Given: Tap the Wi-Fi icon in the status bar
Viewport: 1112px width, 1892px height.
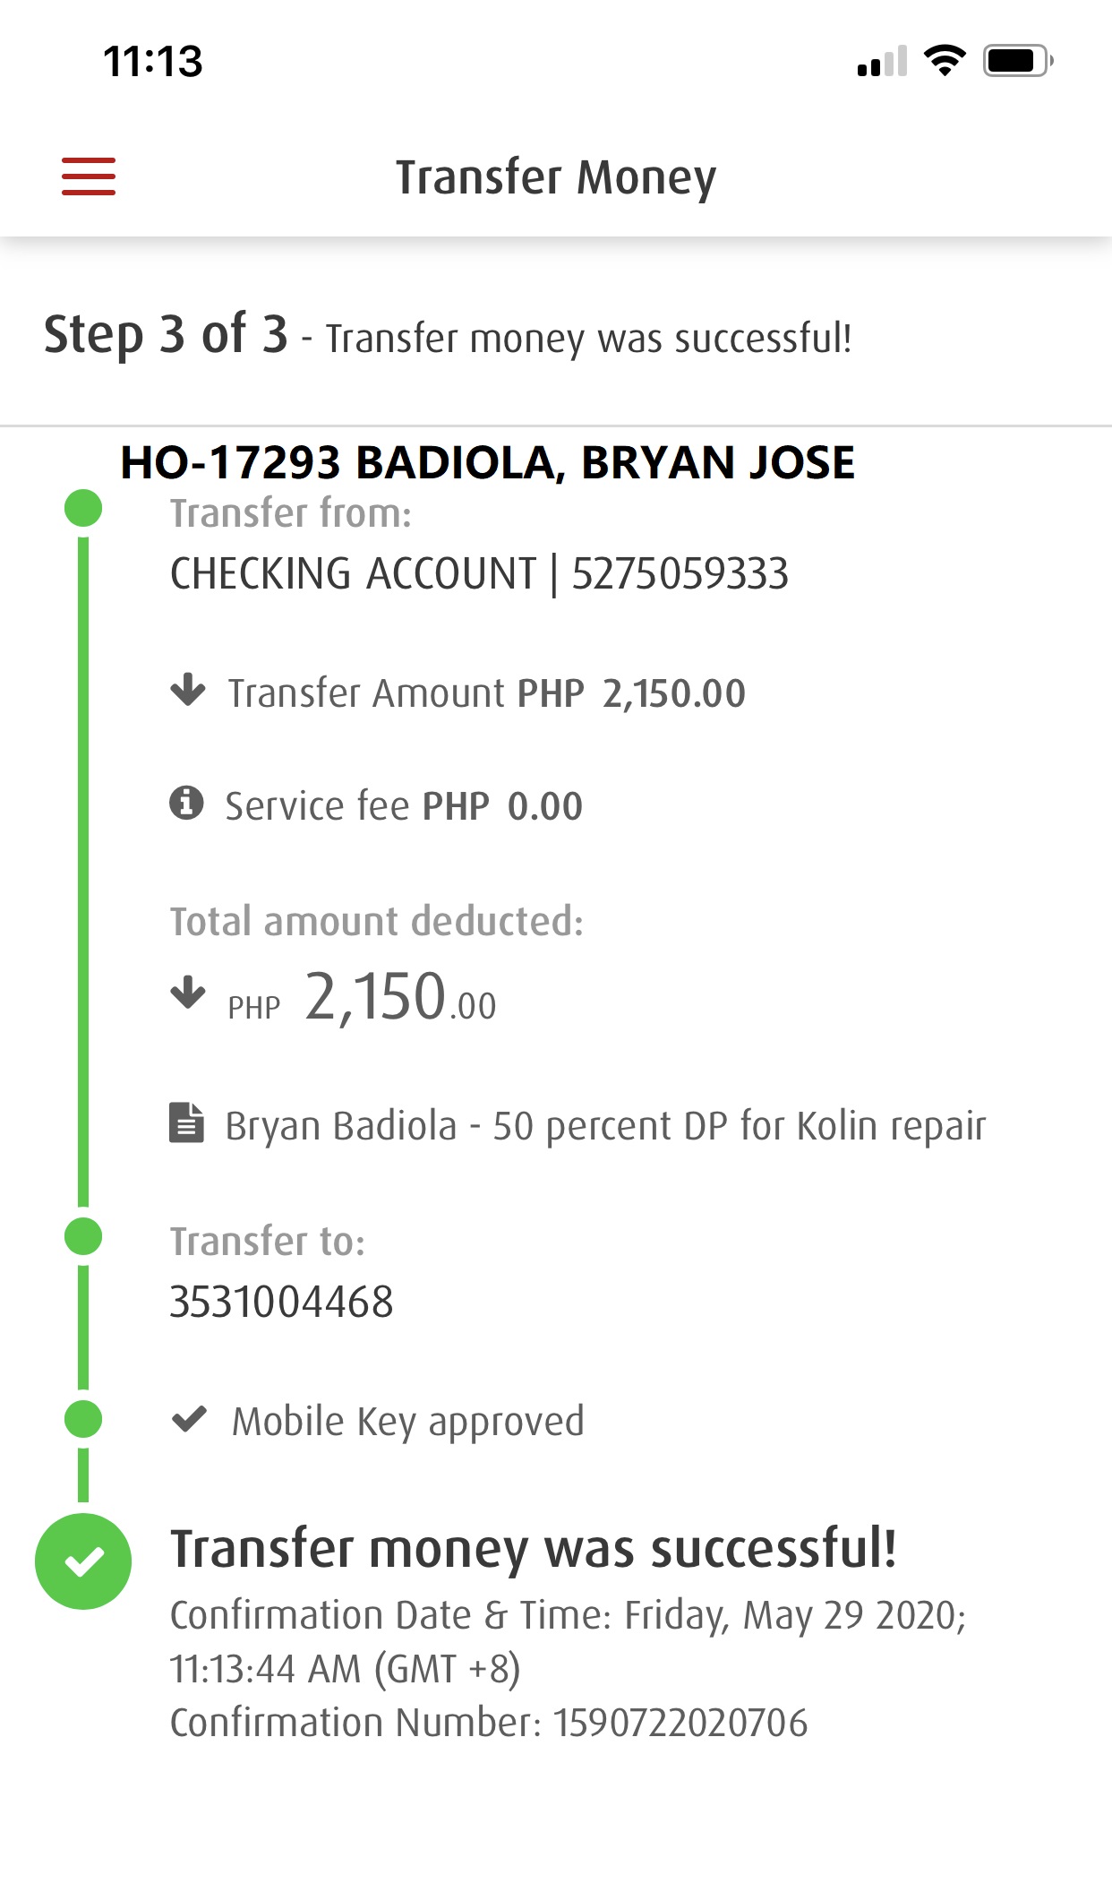Looking at the screenshot, I should pos(944,61).
